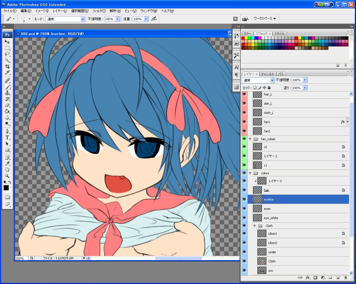Hide the skin_L layer
356x284 pixels.
pyautogui.click(x=244, y=103)
